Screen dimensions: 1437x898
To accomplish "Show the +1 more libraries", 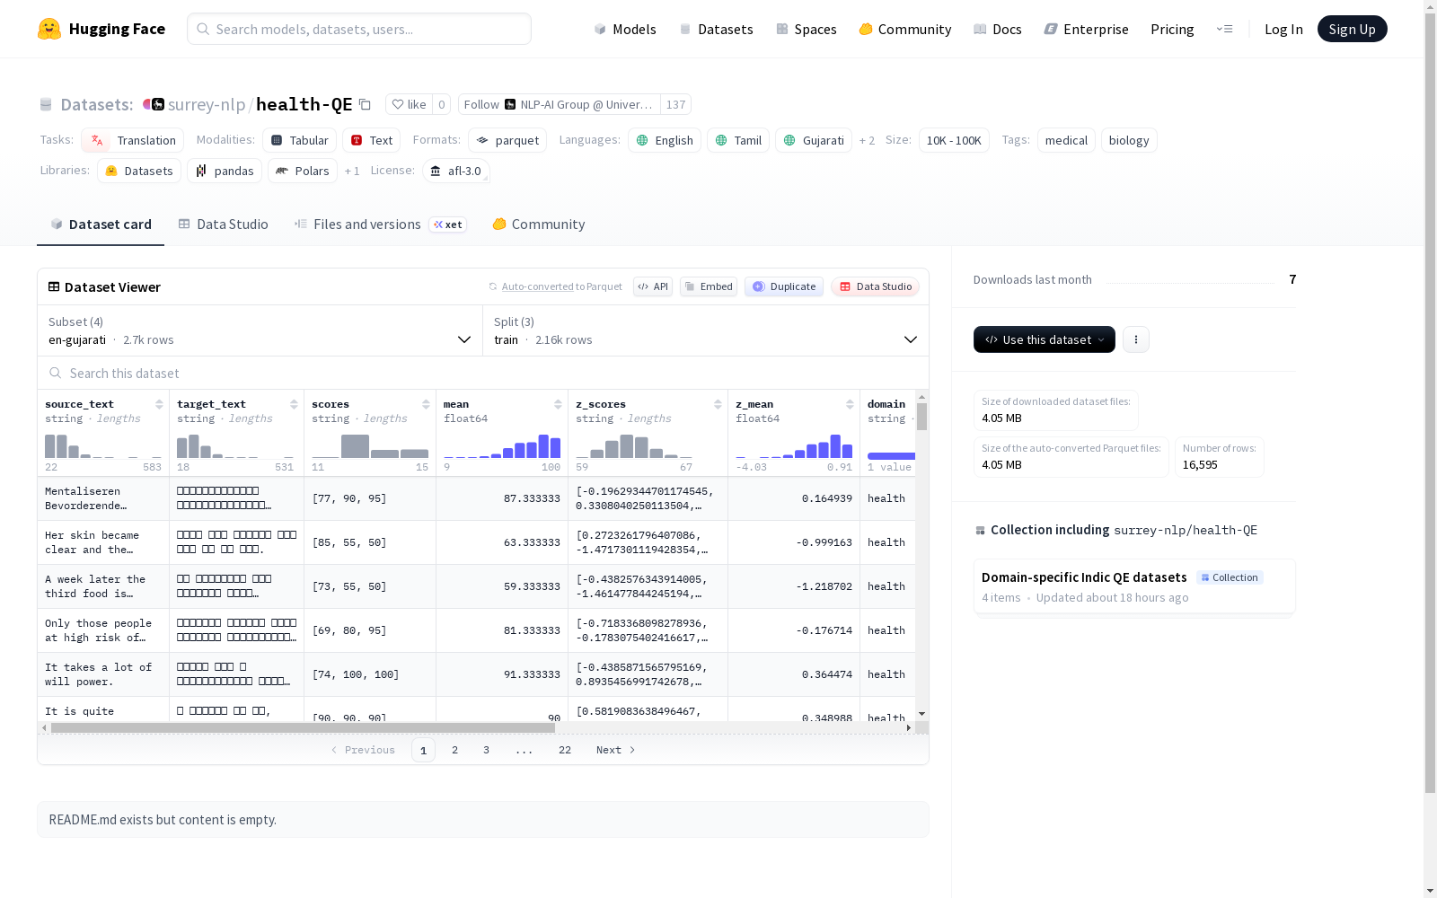I will (352, 171).
